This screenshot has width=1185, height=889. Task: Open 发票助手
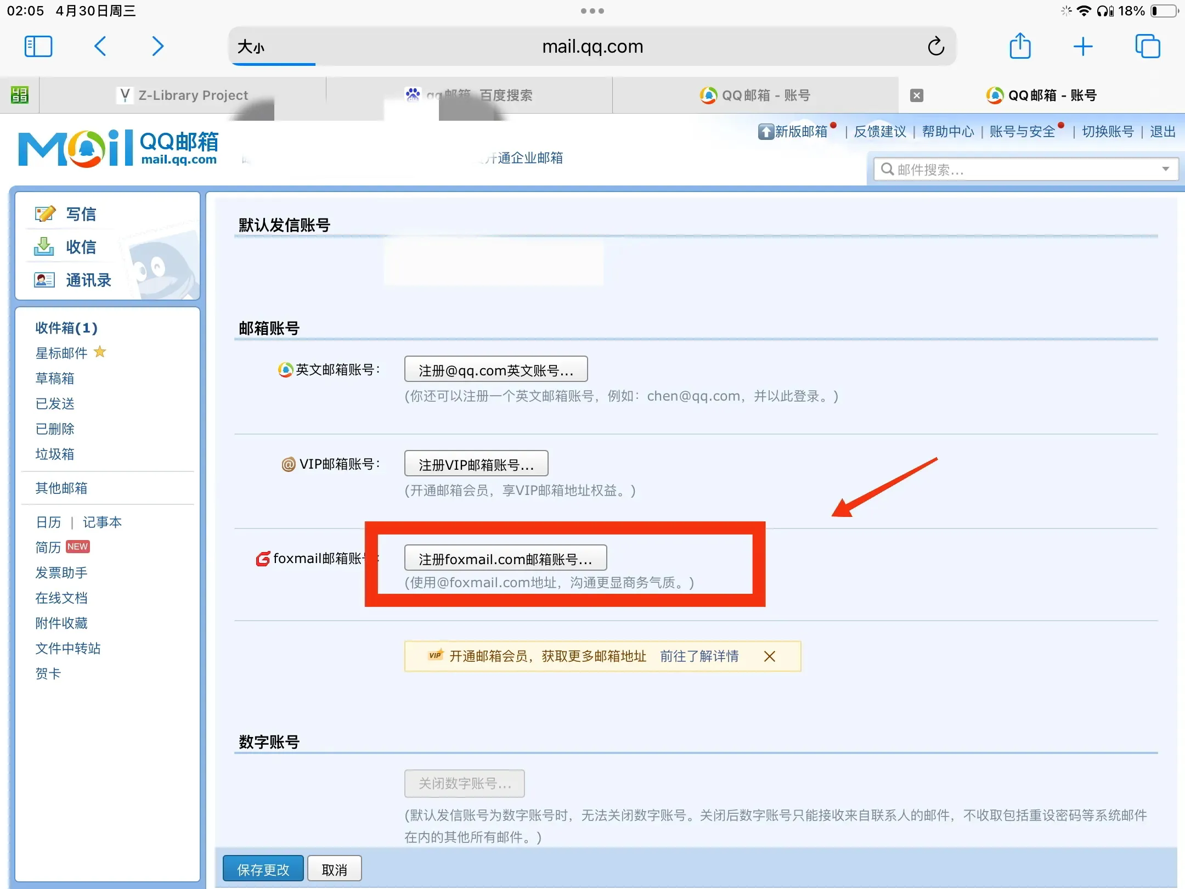coord(61,572)
